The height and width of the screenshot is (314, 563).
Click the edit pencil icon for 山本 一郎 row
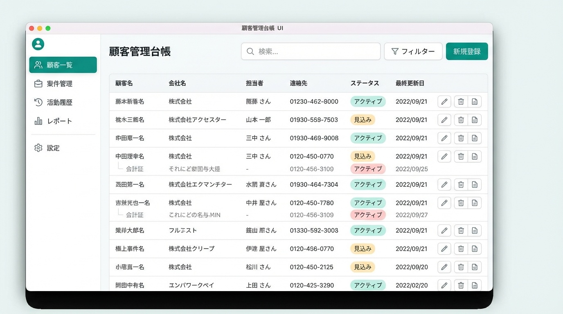click(x=444, y=120)
